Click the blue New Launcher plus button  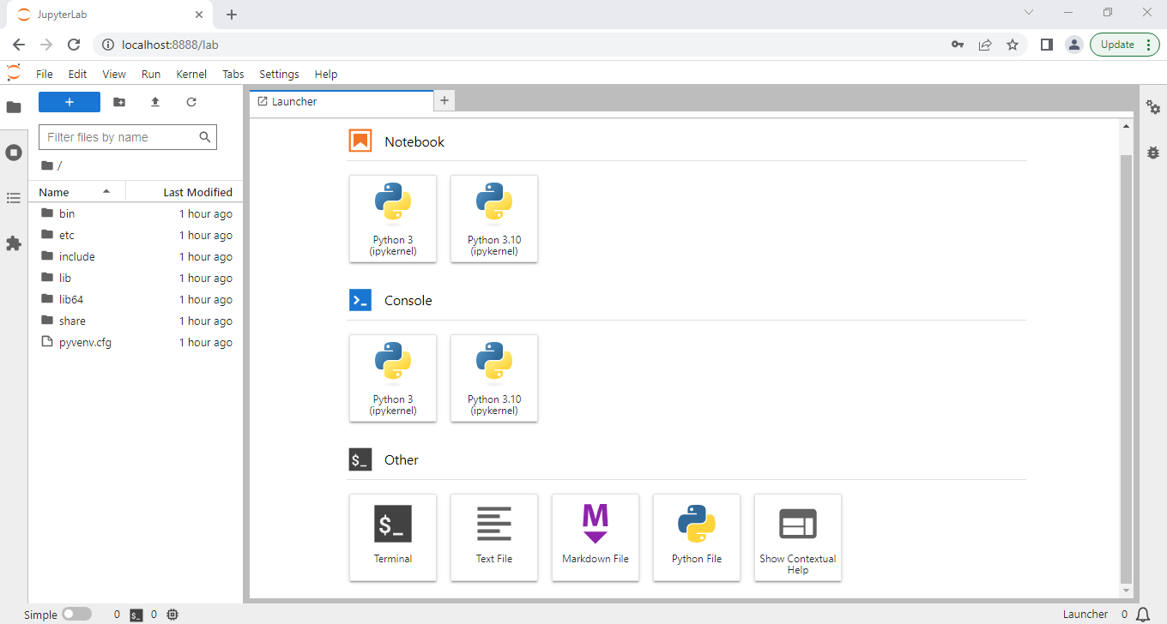click(x=70, y=102)
